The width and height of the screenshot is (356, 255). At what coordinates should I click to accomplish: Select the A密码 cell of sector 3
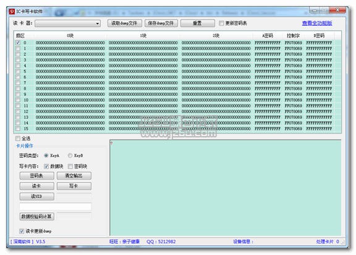tap(268, 59)
